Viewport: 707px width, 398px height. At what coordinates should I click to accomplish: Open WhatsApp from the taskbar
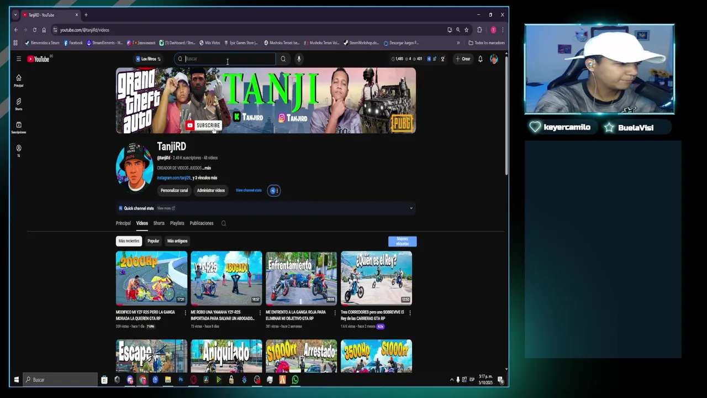295,380
